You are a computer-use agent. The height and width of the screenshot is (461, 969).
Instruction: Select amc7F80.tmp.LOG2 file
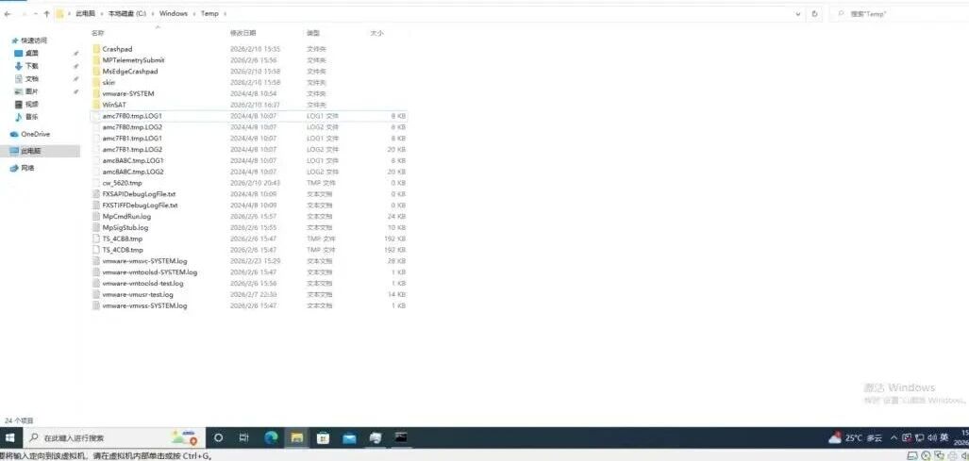pos(248,126)
